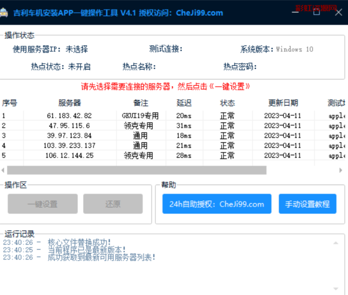Choose the 39.97.123.84 通用 server
Viewport: 348px width, 295px height.
69,135
